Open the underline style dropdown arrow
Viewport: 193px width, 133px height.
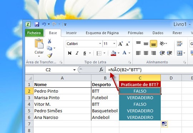pyautogui.click(x=90, y=53)
